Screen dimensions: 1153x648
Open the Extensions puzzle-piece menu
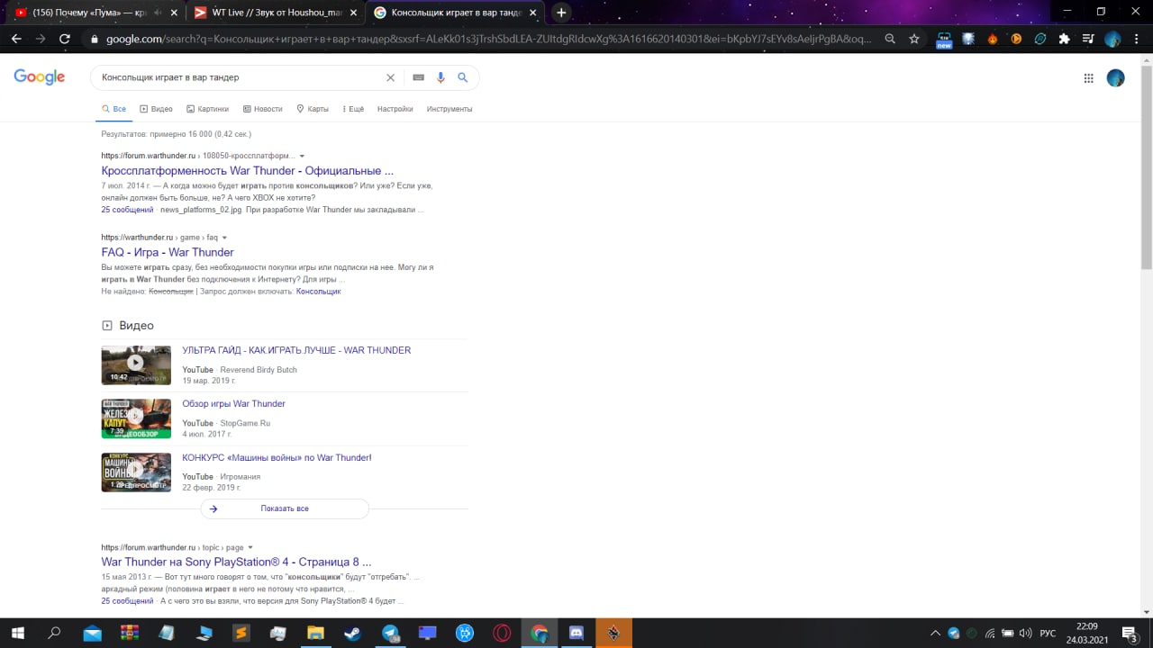tap(1064, 39)
